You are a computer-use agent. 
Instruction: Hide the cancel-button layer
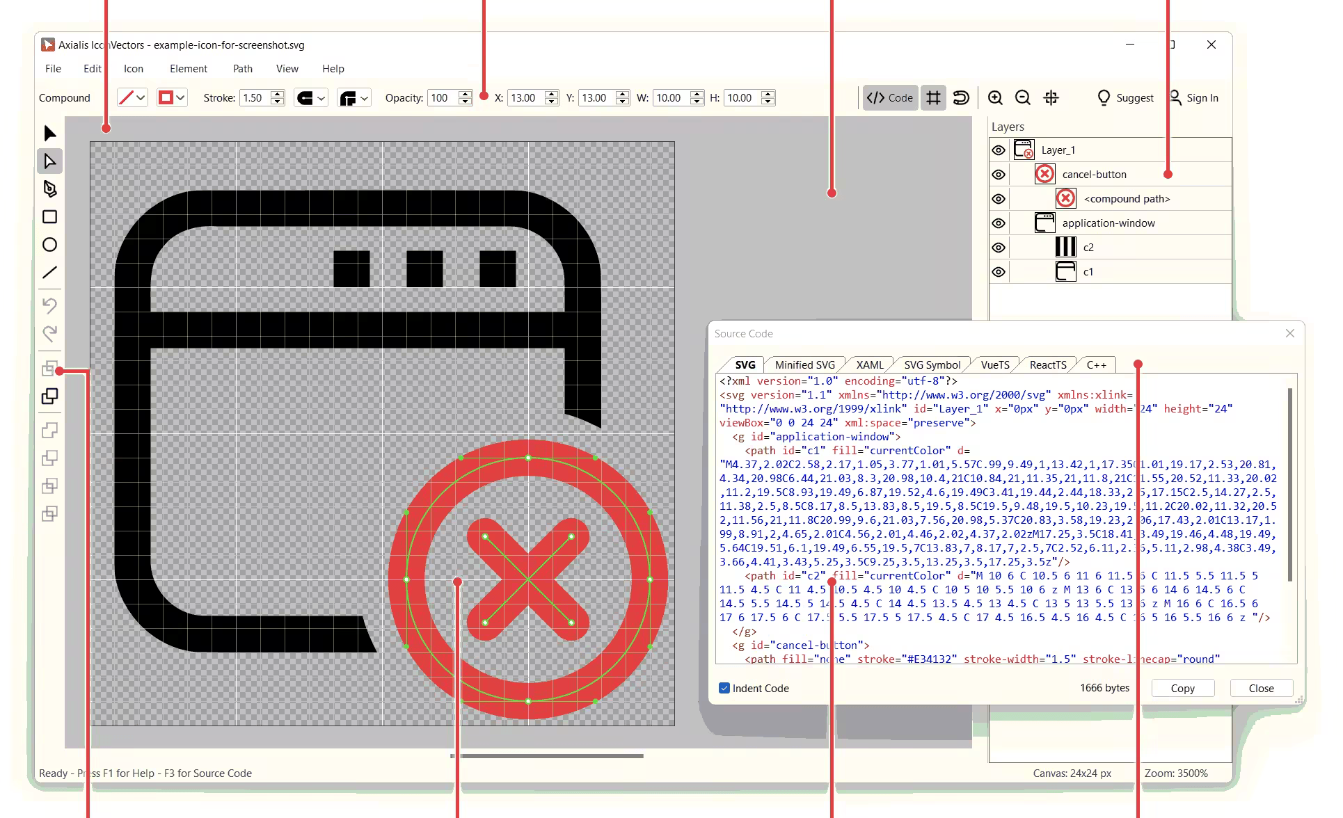coord(999,174)
